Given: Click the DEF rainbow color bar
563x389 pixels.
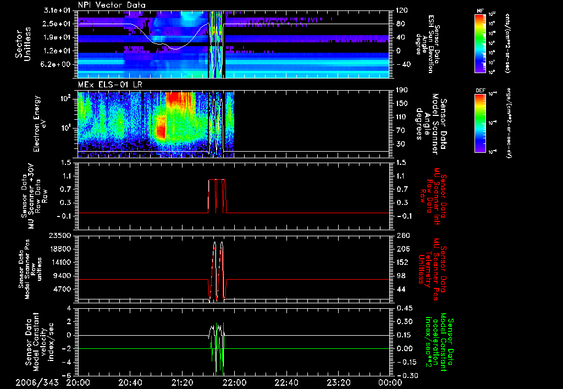Looking at the screenshot, I should pos(480,123).
